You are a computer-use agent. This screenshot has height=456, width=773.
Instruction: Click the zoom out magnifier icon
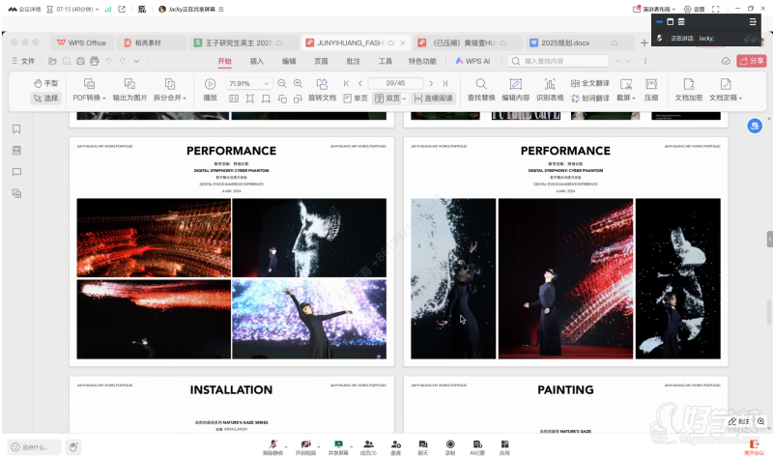pos(283,84)
